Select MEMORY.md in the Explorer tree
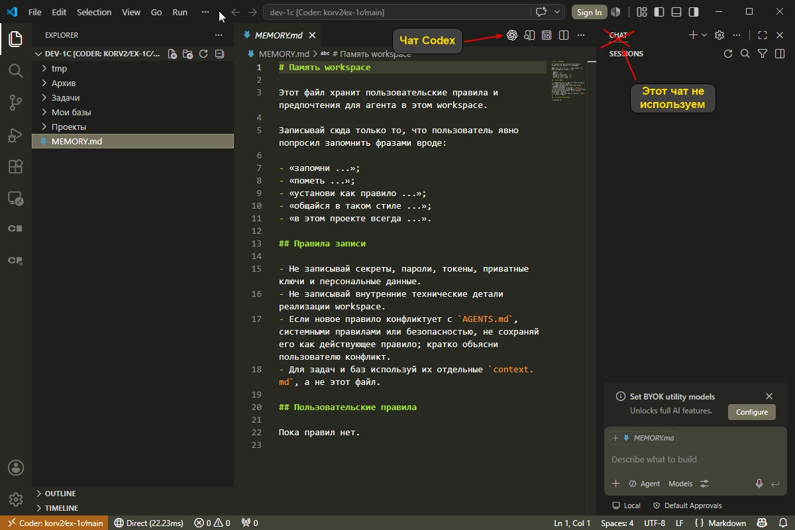The width and height of the screenshot is (795, 530). (132, 141)
